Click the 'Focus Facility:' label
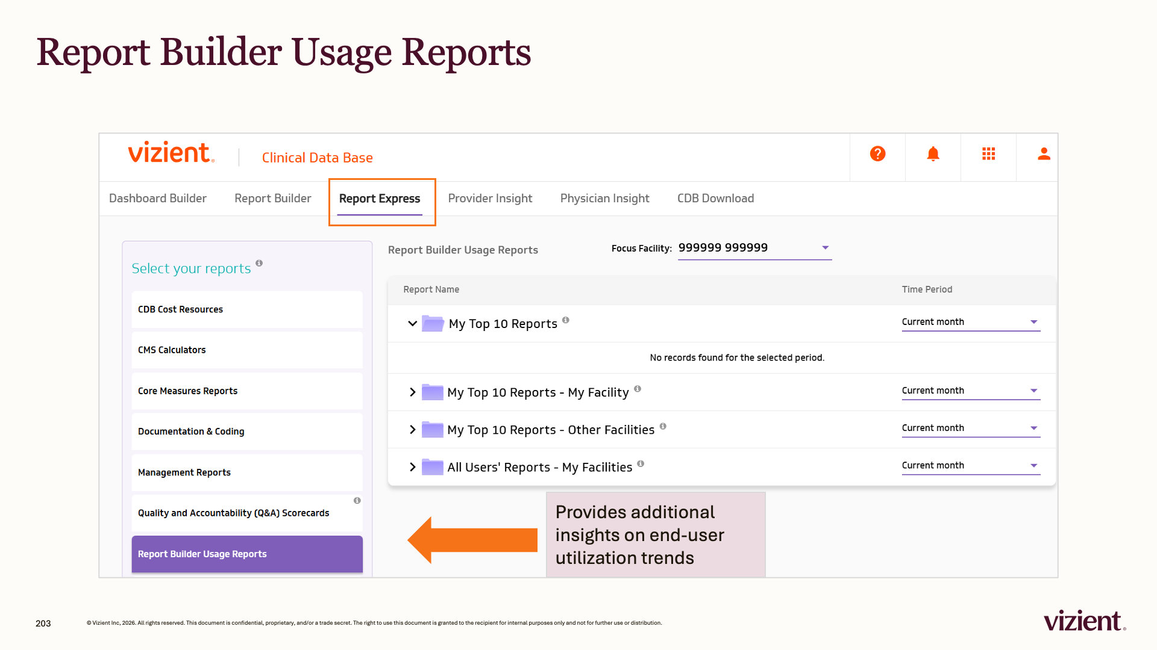 (641, 249)
